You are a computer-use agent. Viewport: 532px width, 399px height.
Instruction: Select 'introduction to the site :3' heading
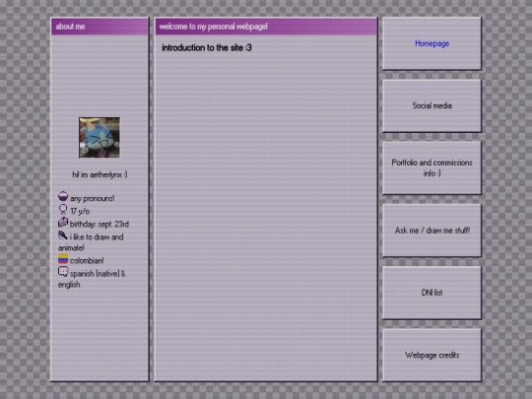click(x=207, y=48)
